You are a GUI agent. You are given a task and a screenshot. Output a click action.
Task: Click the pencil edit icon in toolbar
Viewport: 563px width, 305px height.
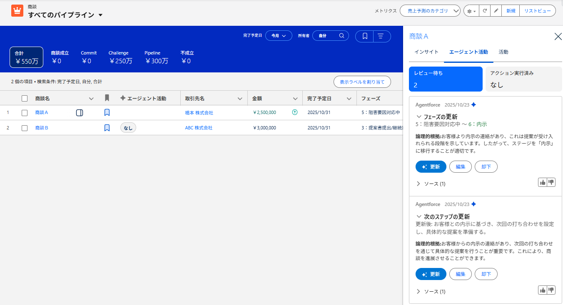tap(496, 11)
